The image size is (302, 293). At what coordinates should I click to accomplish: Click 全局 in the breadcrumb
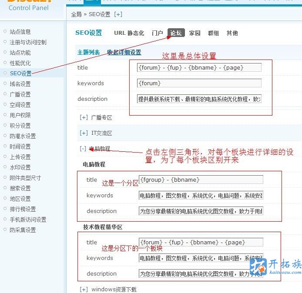pos(76,14)
